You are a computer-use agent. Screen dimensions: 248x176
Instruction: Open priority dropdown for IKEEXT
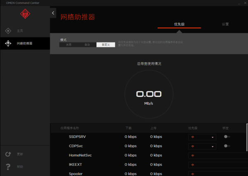pos(218,165)
